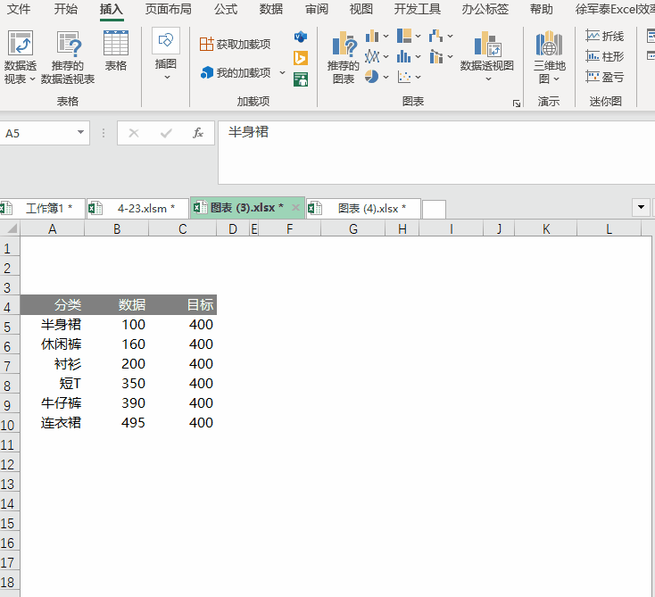Expand the pie chart dropdown arrow
Viewport: 655px width, 597px height.
(x=386, y=77)
